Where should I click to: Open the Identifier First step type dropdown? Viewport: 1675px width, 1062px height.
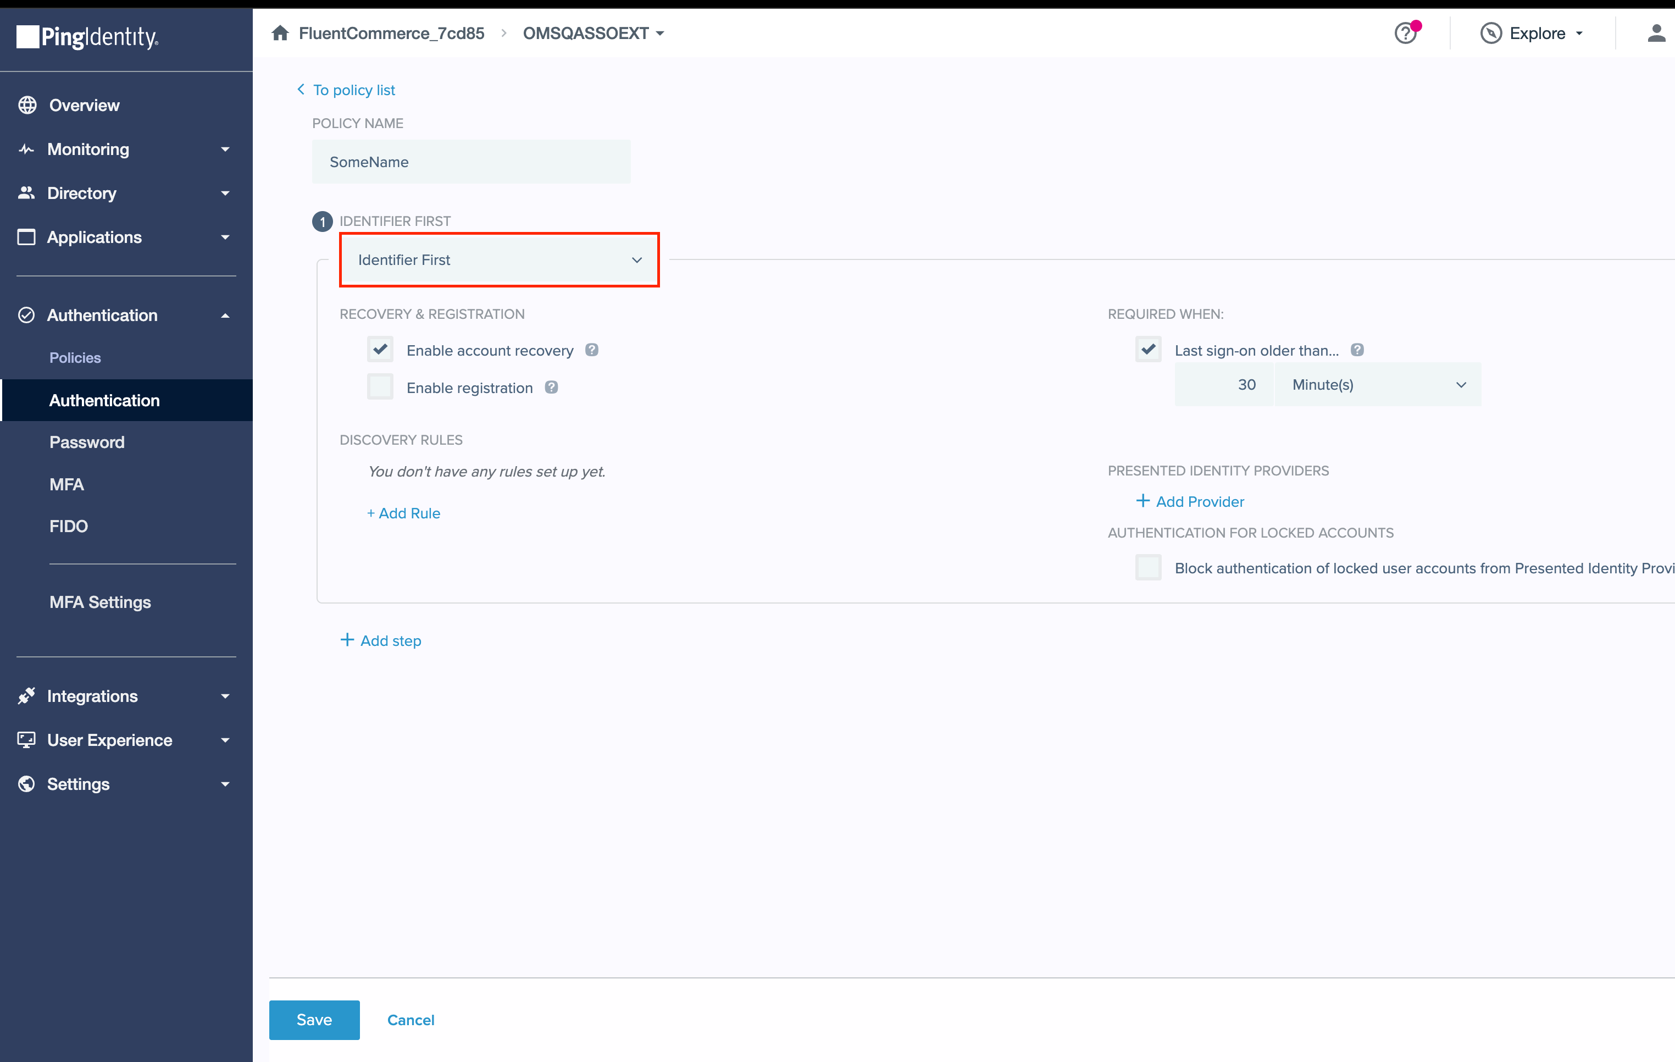(x=499, y=259)
